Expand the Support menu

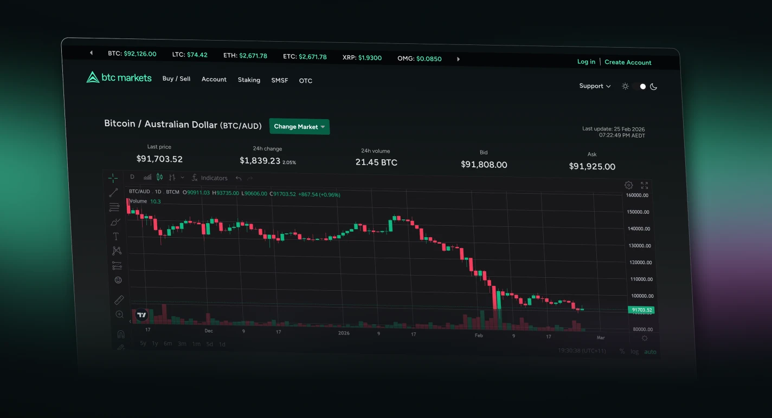(595, 86)
